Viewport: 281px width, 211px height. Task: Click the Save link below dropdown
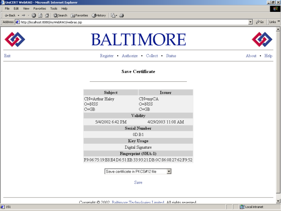(x=138, y=182)
